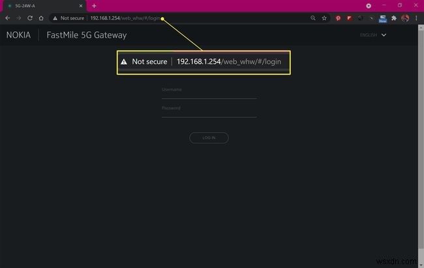
Task: Click the FastMile 5G Gateway title
Action: [87, 35]
